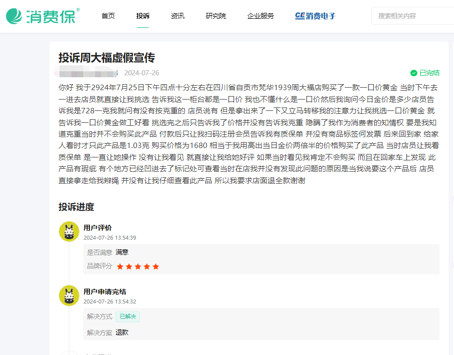Click the 退款 solution text

(122, 332)
